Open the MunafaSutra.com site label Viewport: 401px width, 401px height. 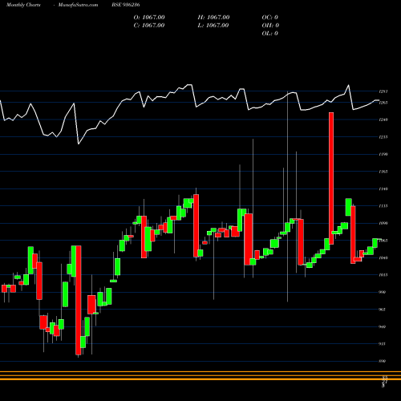(78, 5)
